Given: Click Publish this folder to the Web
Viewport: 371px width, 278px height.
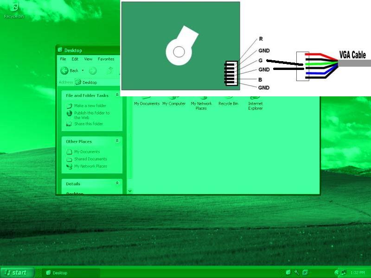Looking at the screenshot, I should [92, 115].
